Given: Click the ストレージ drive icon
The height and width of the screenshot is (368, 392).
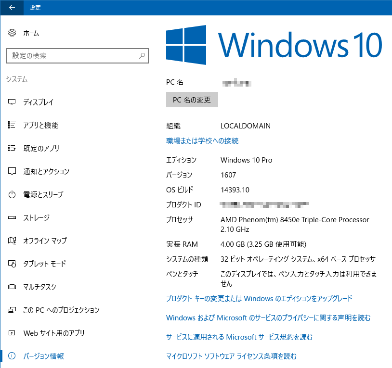Looking at the screenshot, I should tap(12, 217).
